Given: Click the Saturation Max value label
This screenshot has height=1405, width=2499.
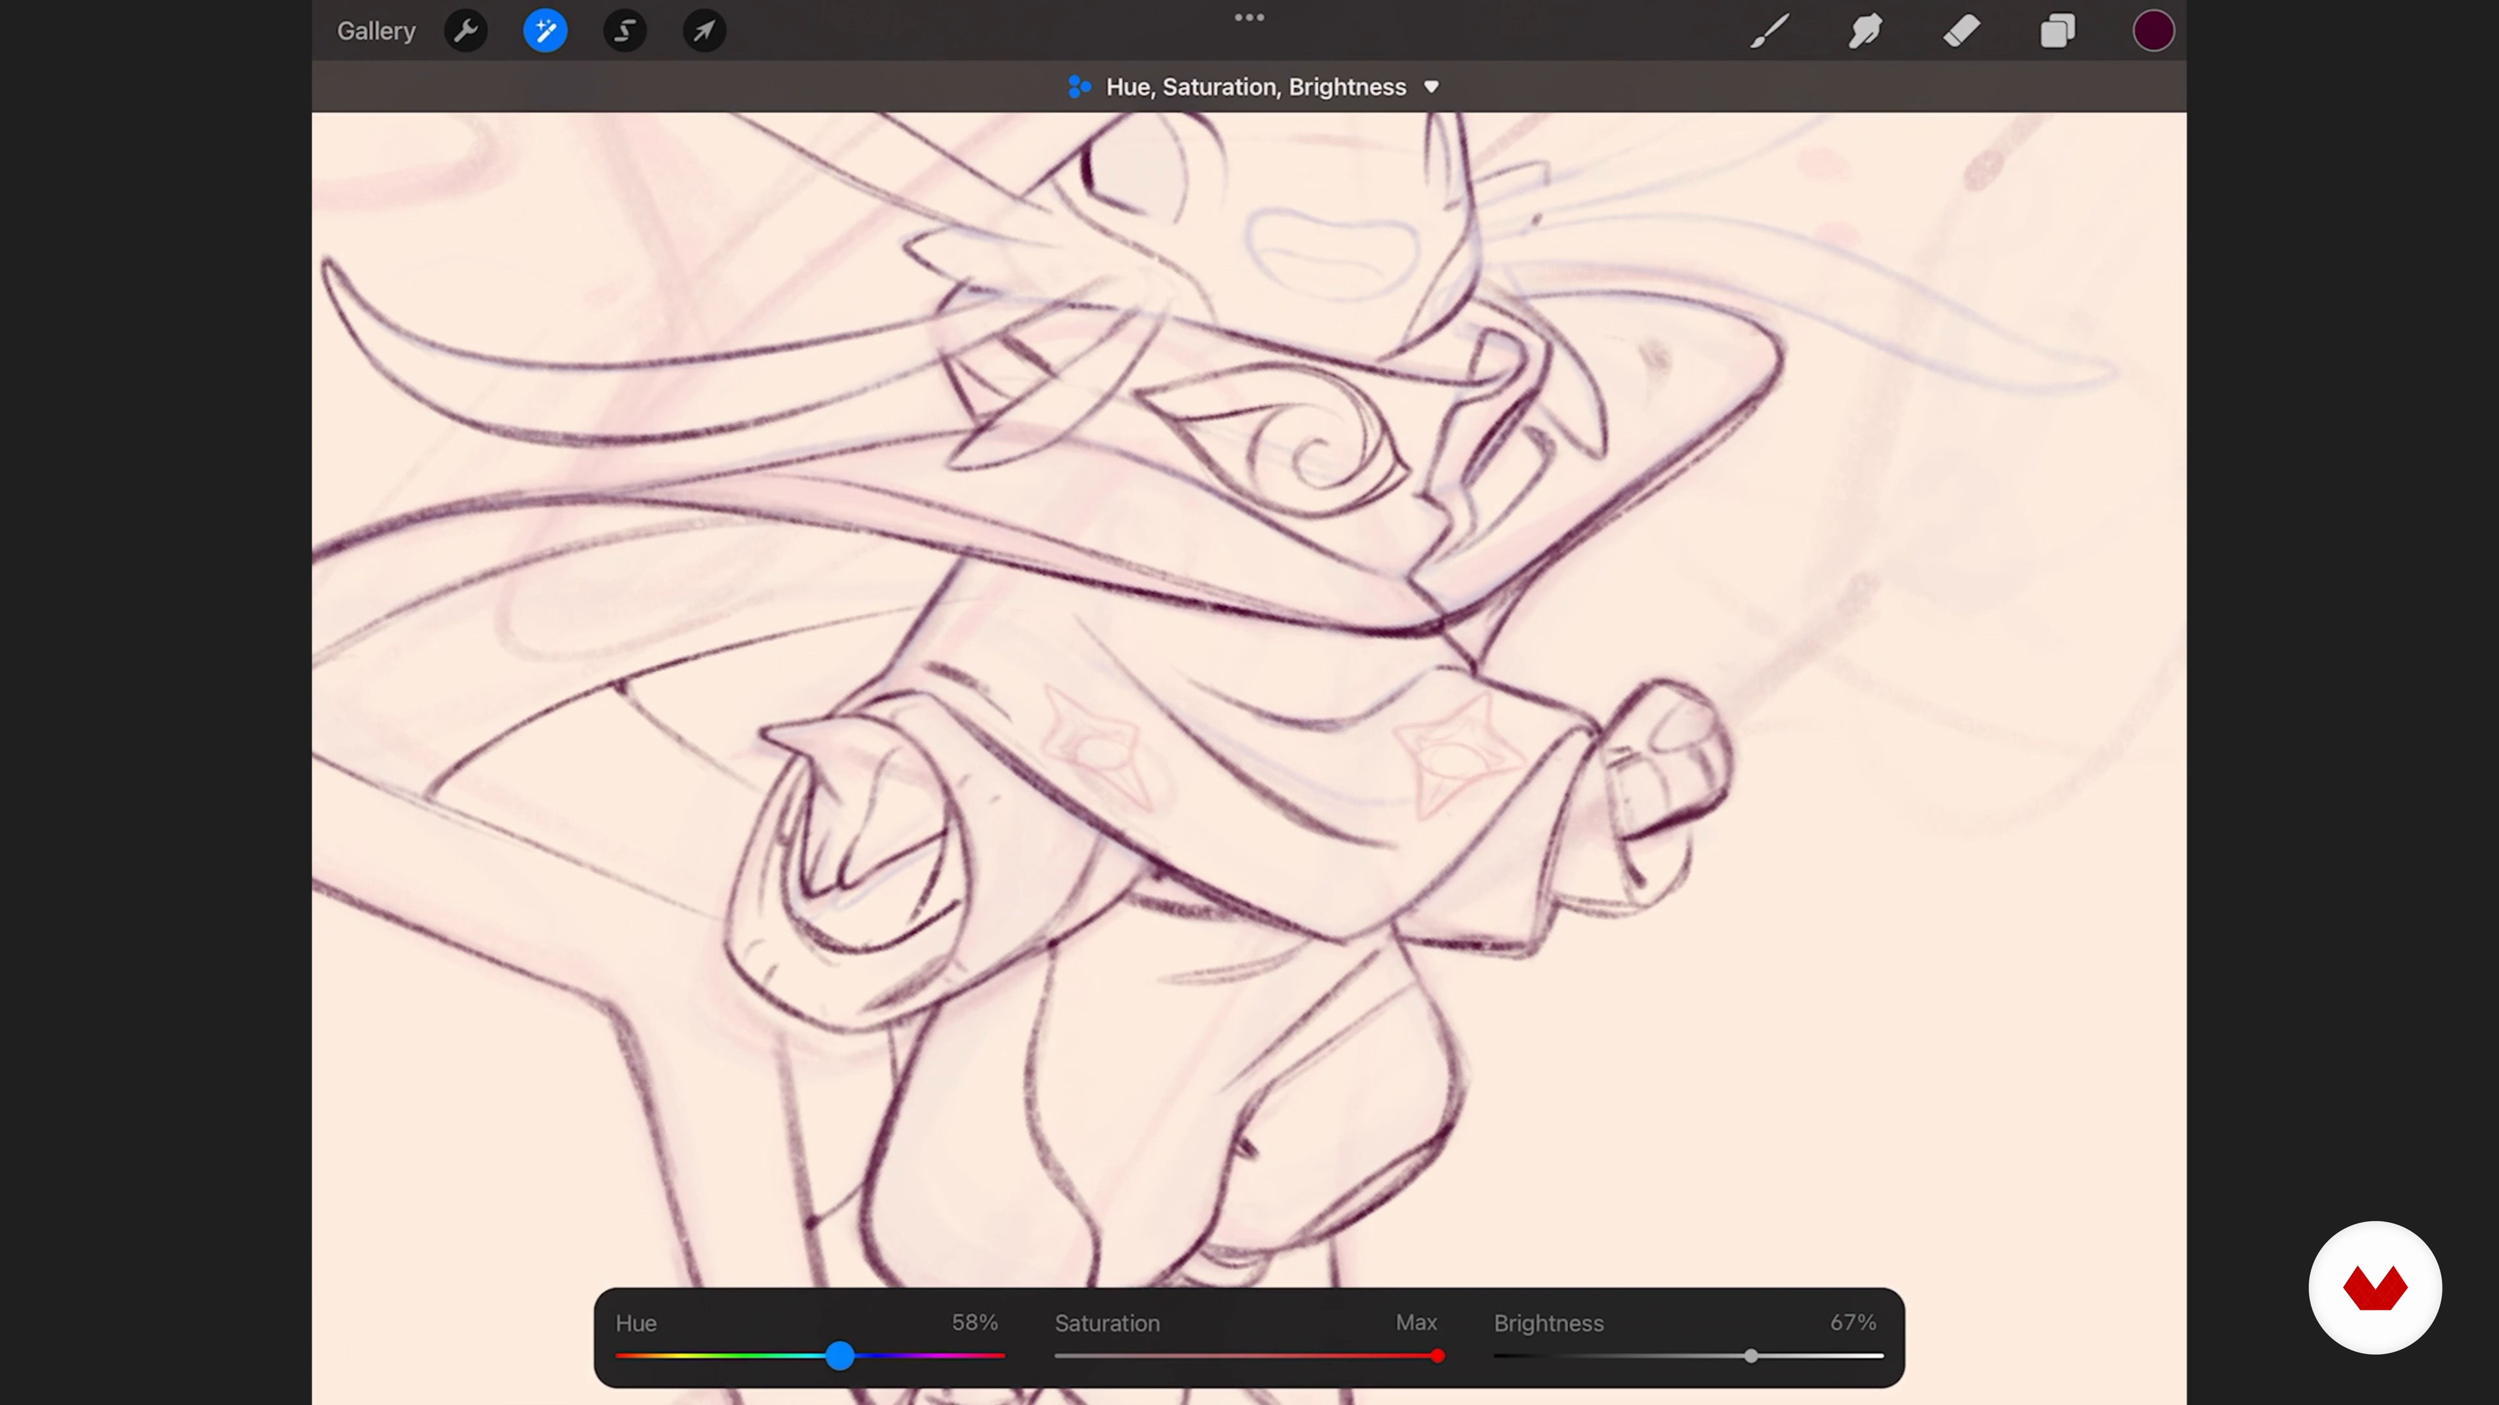Looking at the screenshot, I should pos(1416,1322).
